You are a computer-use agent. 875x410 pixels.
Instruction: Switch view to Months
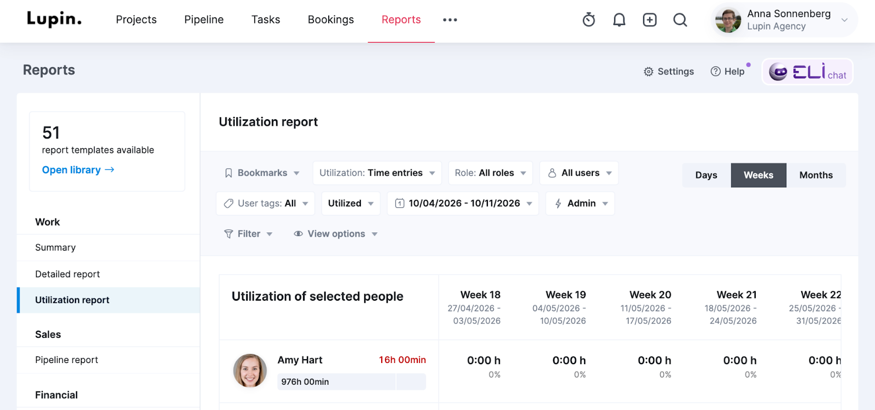815,175
